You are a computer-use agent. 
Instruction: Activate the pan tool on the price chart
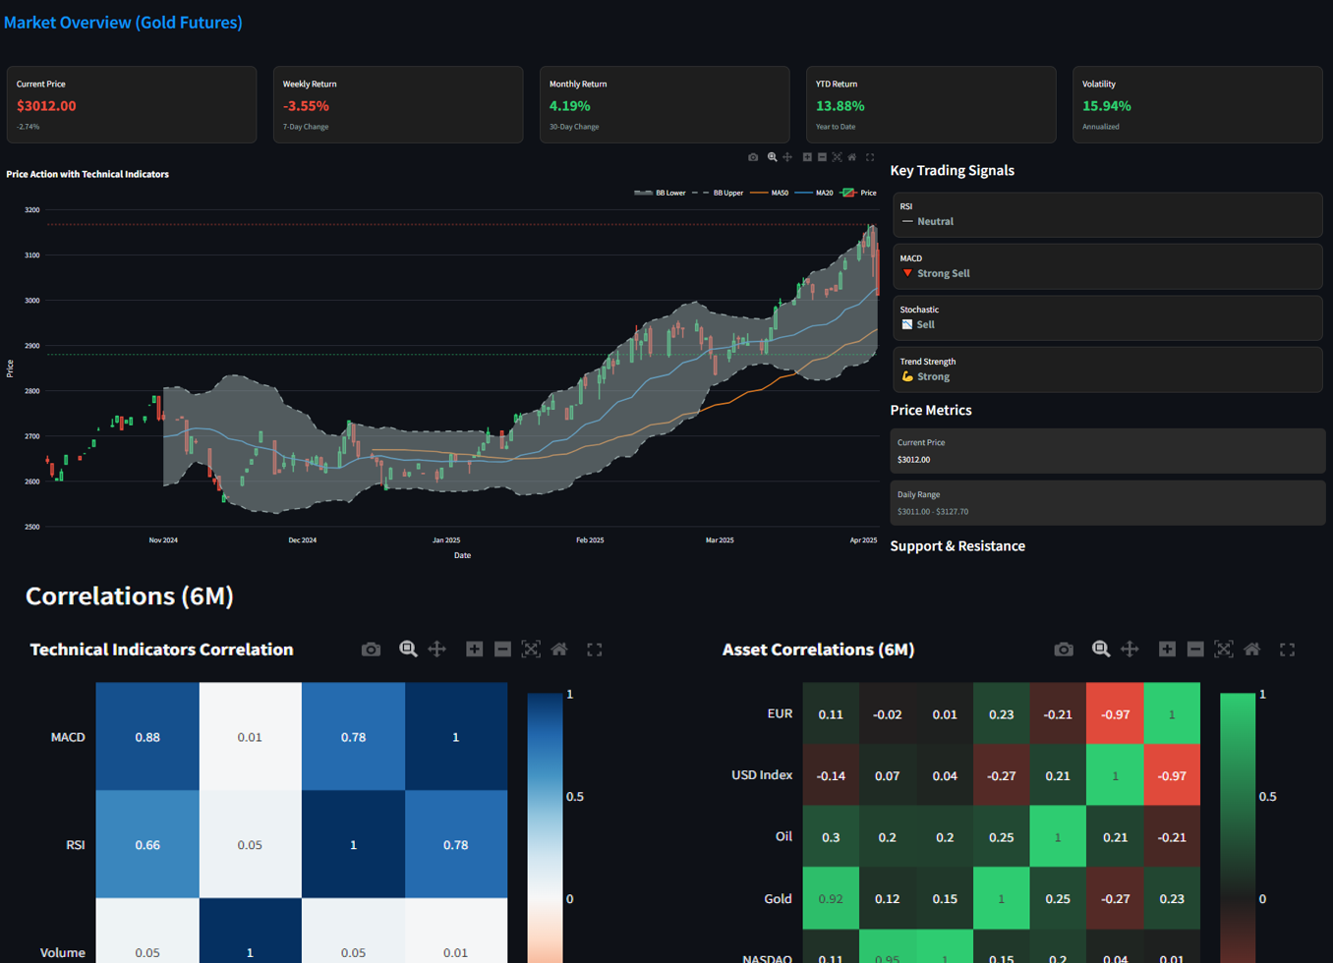click(x=789, y=156)
